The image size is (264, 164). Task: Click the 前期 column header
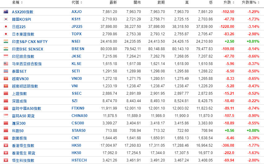pyautogui.click(x=161, y=2)
